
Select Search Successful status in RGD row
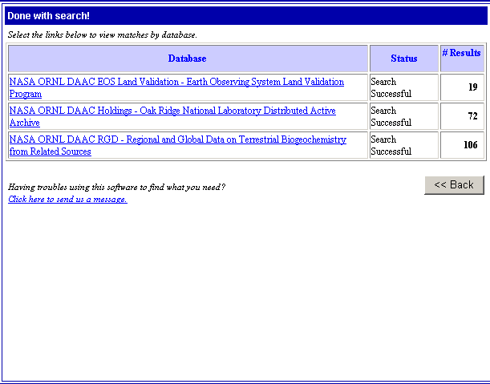391,145
